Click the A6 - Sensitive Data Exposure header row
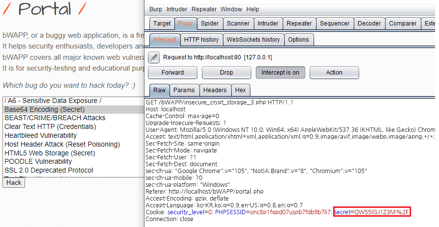Screen dimensions: 439x227 pyautogui.click(x=73, y=101)
